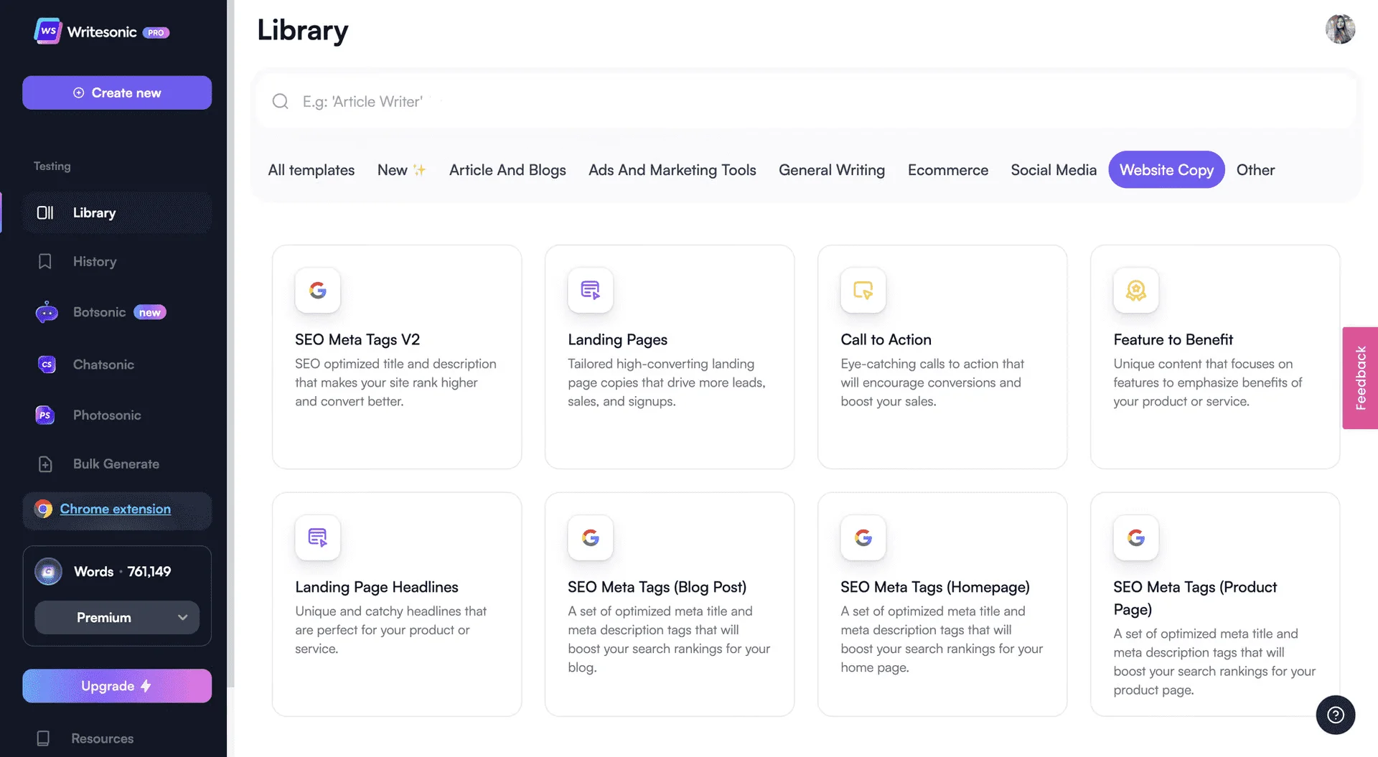The height and width of the screenshot is (757, 1378).
Task: Open the Chrome extension link
Action: click(115, 509)
